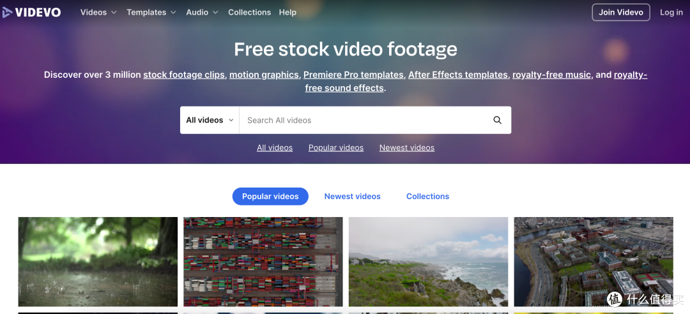This screenshot has height=314, width=690.
Task: Open the stock footage clips link
Action: [184, 75]
